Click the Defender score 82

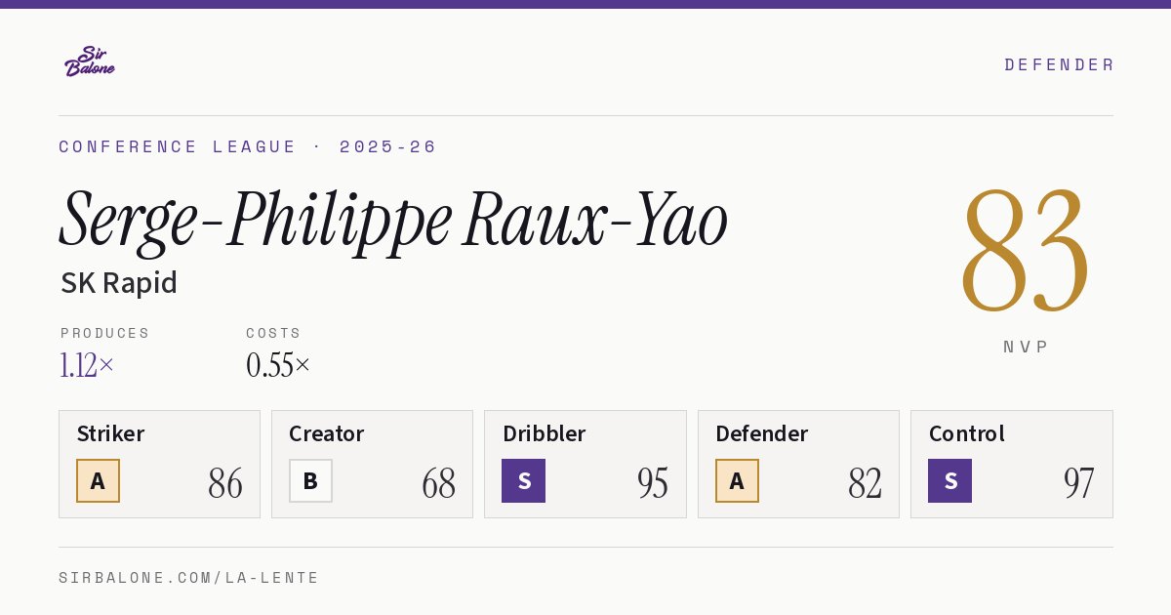tap(865, 483)
